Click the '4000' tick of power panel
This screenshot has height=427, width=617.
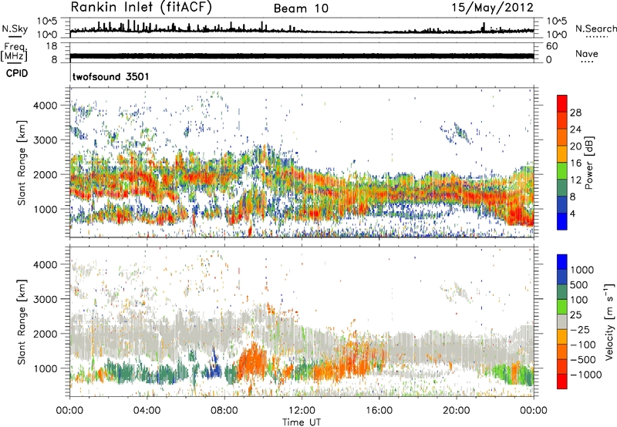[45, 106]
